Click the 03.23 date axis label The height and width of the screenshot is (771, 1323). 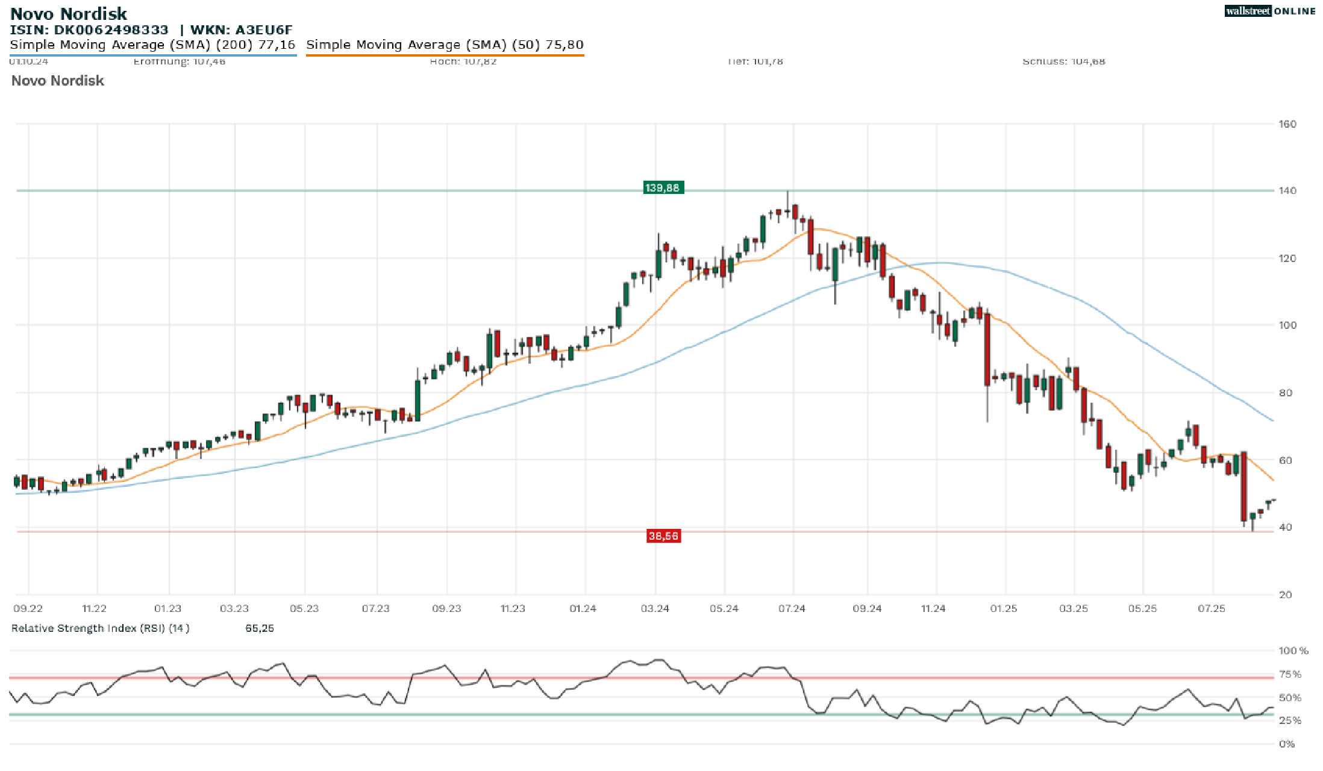(234, 608)
